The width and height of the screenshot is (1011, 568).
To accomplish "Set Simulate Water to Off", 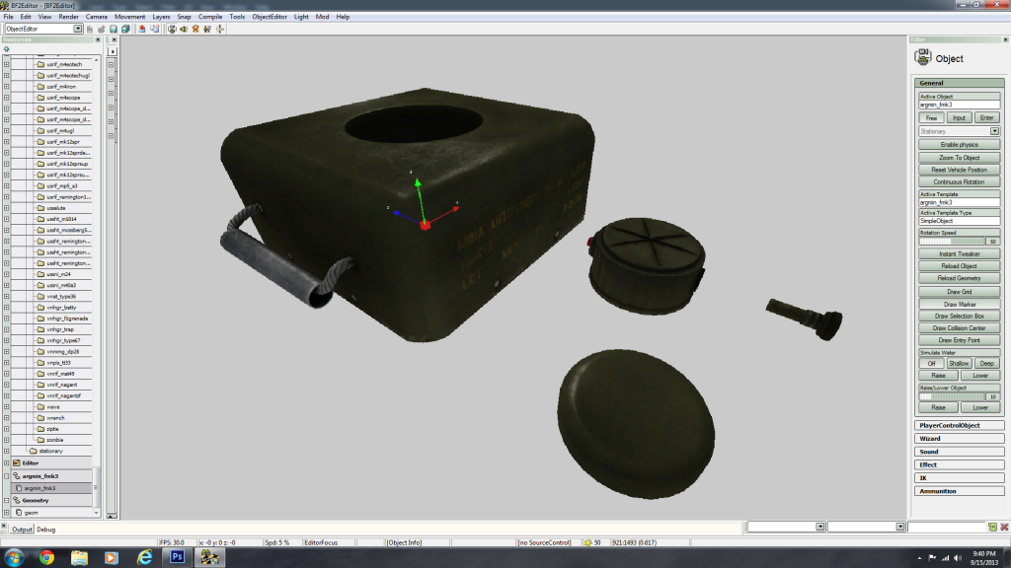I will click(931, 363).
